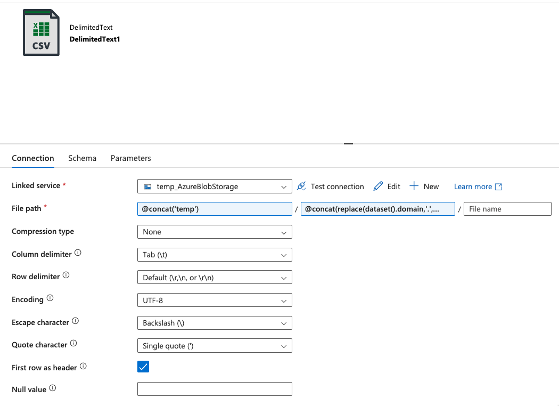Click the Test connection plug icon
559x406 pixels.
[301, 186]
